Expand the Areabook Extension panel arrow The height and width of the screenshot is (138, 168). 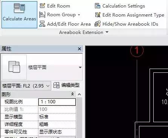coord(107,32)
